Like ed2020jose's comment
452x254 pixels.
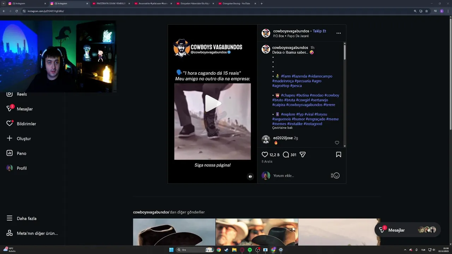point(337,143)
